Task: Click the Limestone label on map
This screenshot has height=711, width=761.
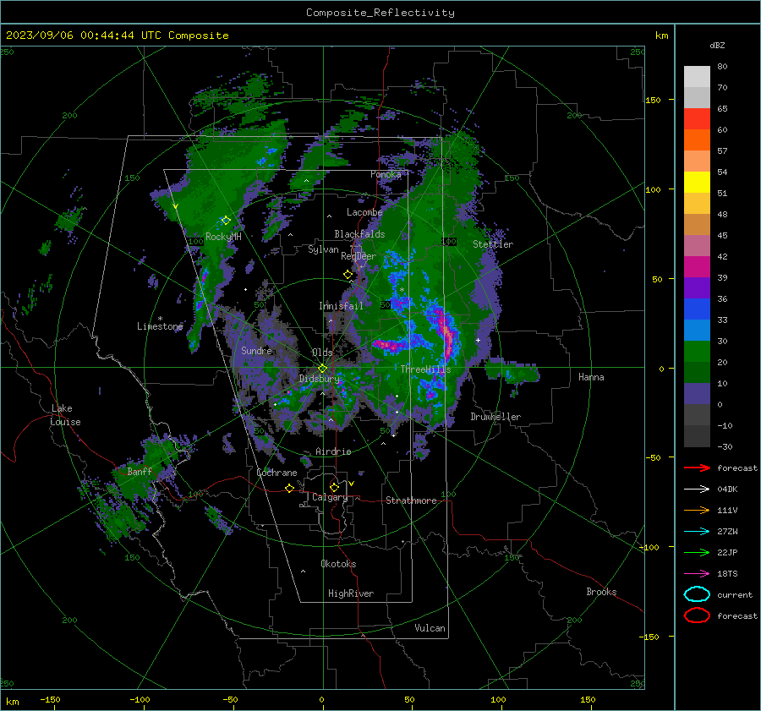Action: [x=160, y=326]
